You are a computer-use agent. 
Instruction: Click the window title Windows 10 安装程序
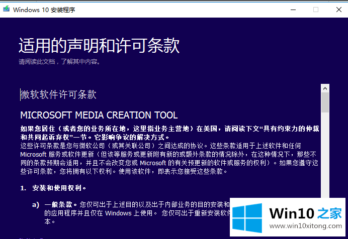pos(44,10)
